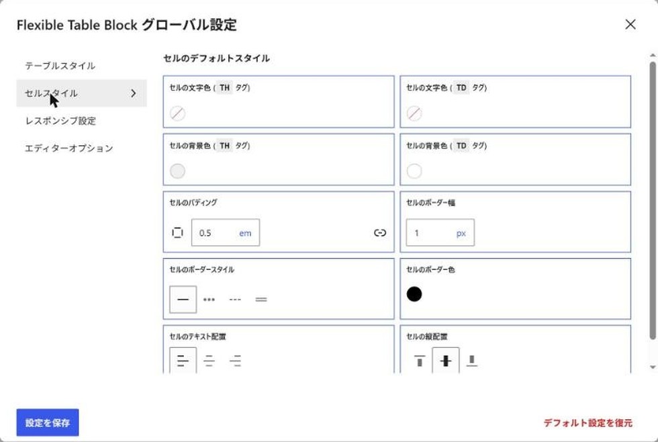This screenshot has width=658, height=442.
Task: Open the em unit dropdown for padding
Action: [x=246, y=233]
